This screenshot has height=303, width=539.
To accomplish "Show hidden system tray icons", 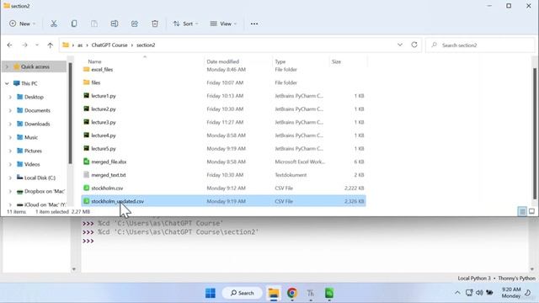I will pyautogui.click(x=457, y=293).
